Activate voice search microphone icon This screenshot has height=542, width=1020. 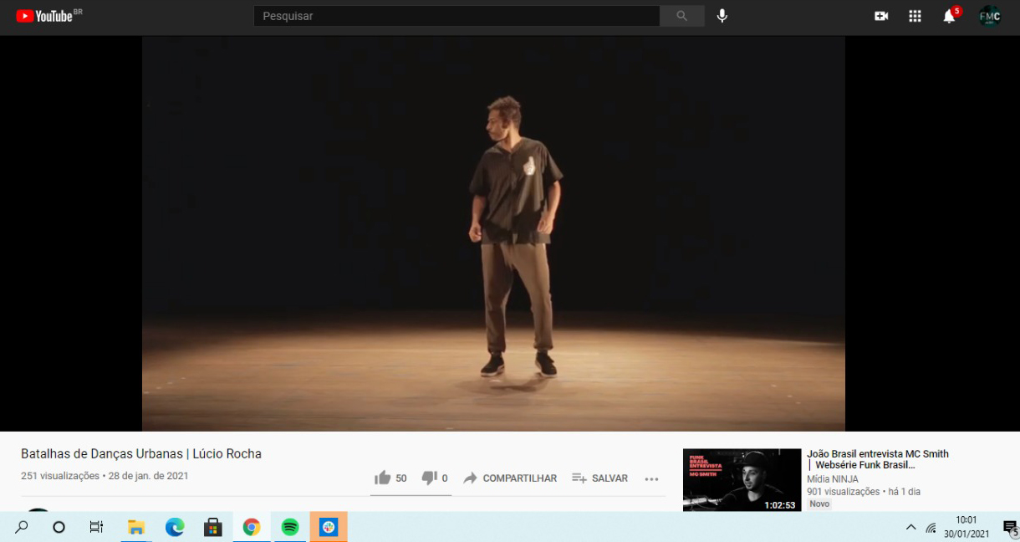pos(722,16)
